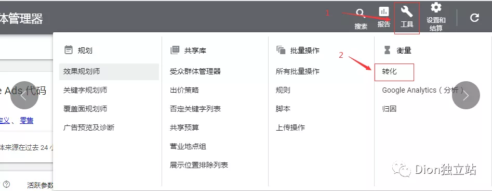Open 广告预览及诊断
Image resolution: width=492 pixels, height=191 pixels.
pyautogui.click(x=89, y=128)
